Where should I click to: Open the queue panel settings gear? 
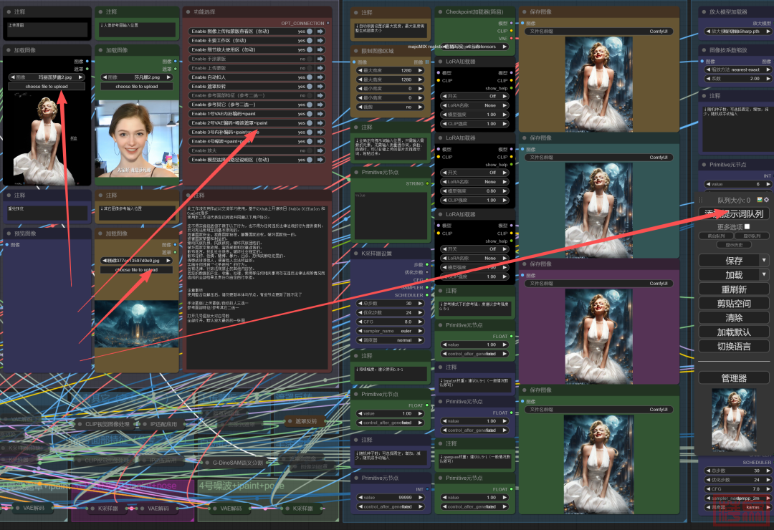pyautogui.click(x=766, y=200)
